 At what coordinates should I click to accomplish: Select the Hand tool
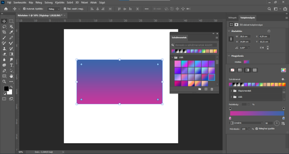tap(11, 76)
